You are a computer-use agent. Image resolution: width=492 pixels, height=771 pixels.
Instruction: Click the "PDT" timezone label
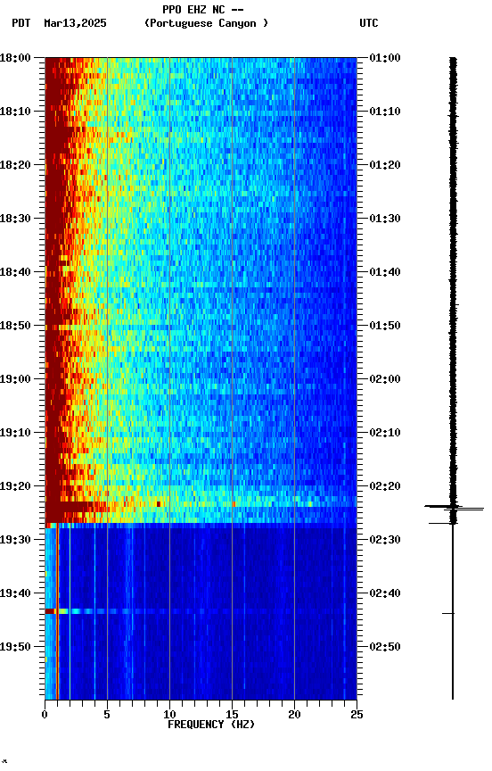point(21,23)
